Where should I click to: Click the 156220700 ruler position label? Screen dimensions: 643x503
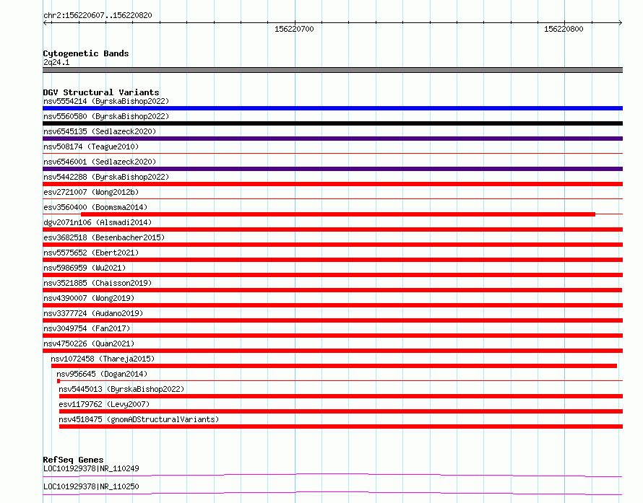(294, 29)
